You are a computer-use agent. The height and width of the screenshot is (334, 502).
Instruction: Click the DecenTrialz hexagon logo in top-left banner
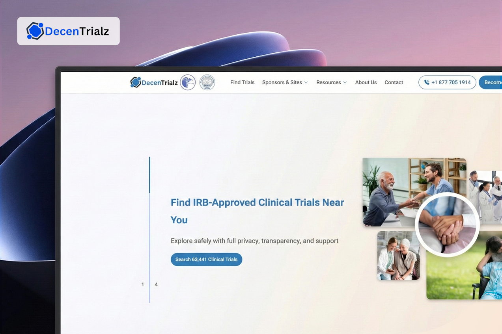(x=35, y=31)
